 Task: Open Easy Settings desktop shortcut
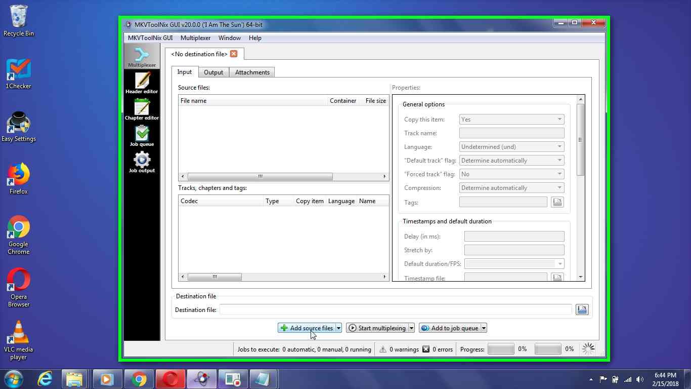pos(19,127)
